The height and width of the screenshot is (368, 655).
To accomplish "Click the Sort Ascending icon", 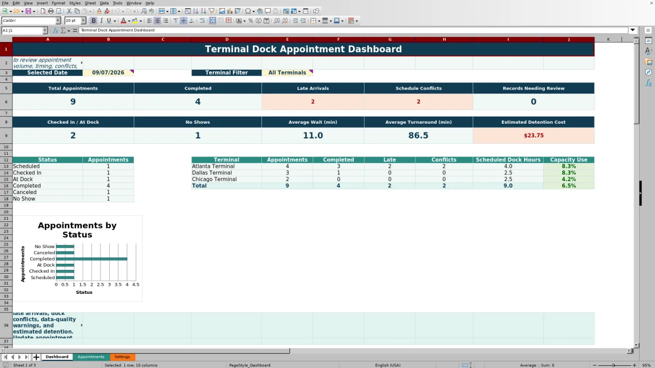I will pyautogui.click(x=196, y=11).
